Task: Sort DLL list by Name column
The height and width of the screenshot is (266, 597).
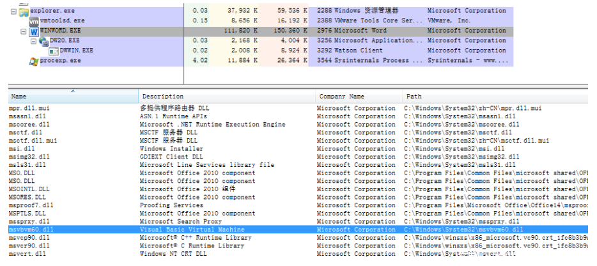Action: coord(72,97)
